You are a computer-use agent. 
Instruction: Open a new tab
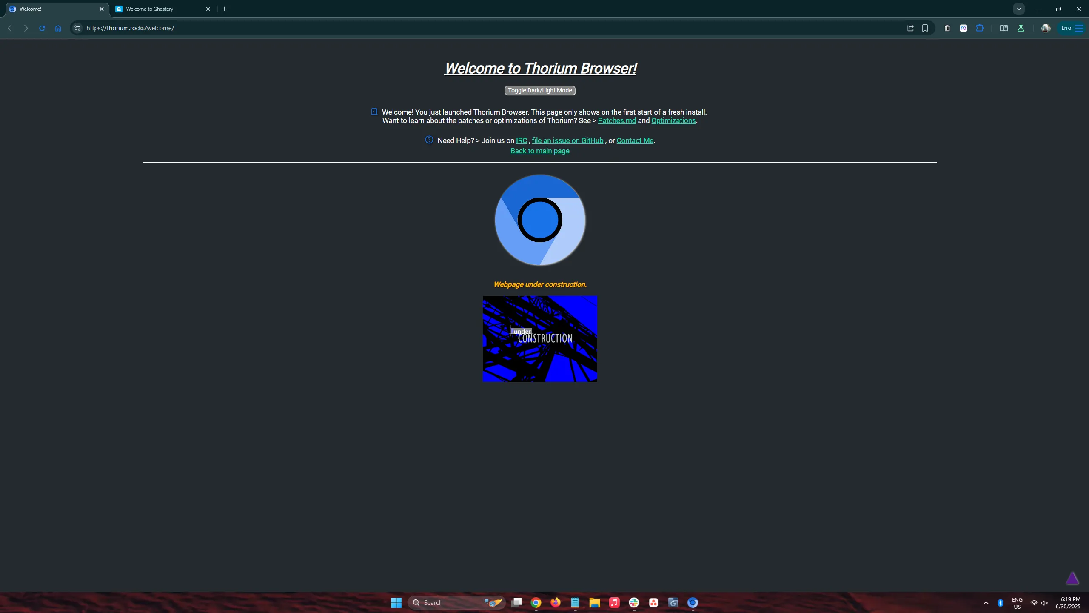click(225, 9)
